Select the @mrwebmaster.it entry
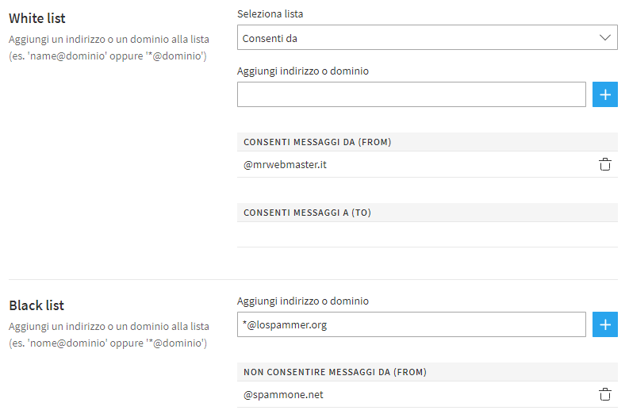This screenshot has width=629, height=418. [x=285, y=165]
